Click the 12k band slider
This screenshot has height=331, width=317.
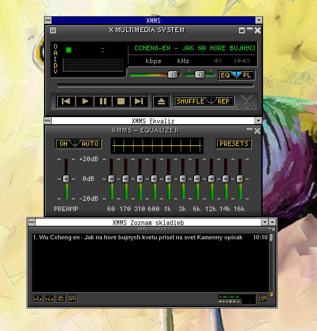point(211,179)
